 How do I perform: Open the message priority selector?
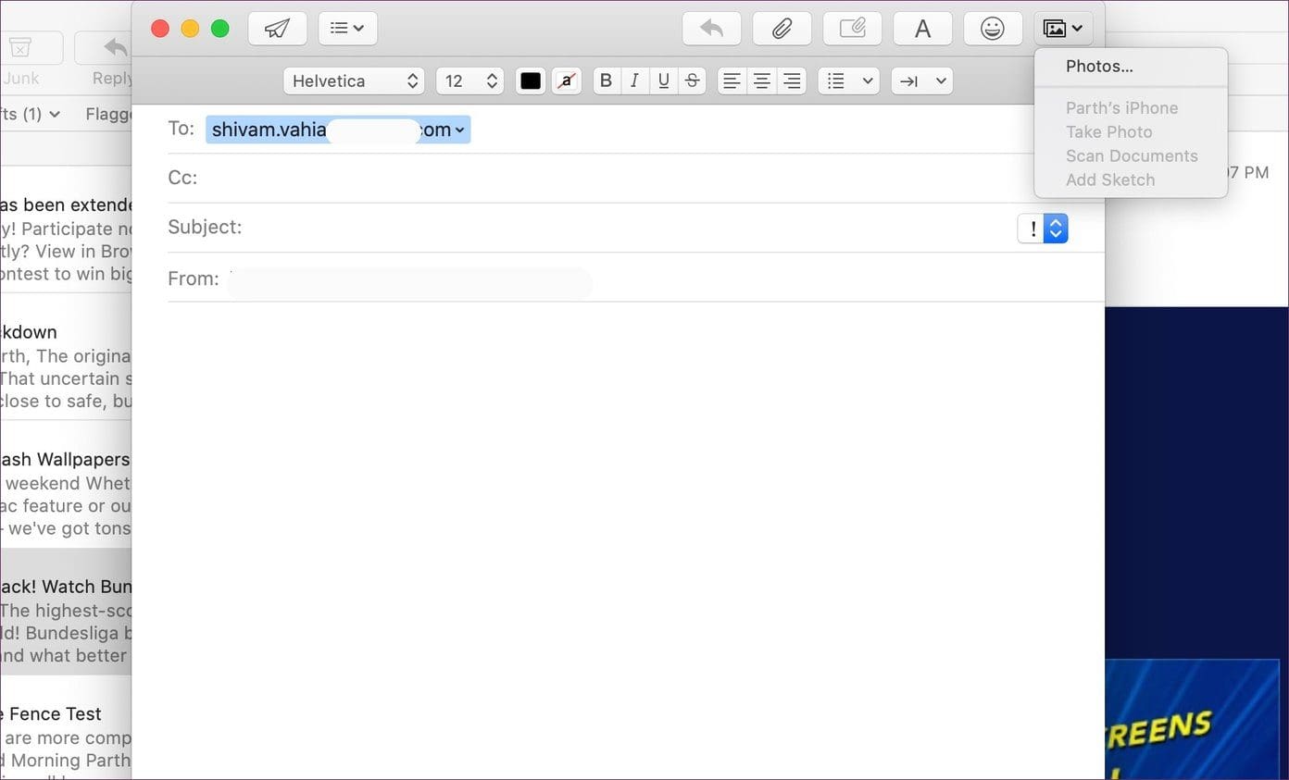1043,229
